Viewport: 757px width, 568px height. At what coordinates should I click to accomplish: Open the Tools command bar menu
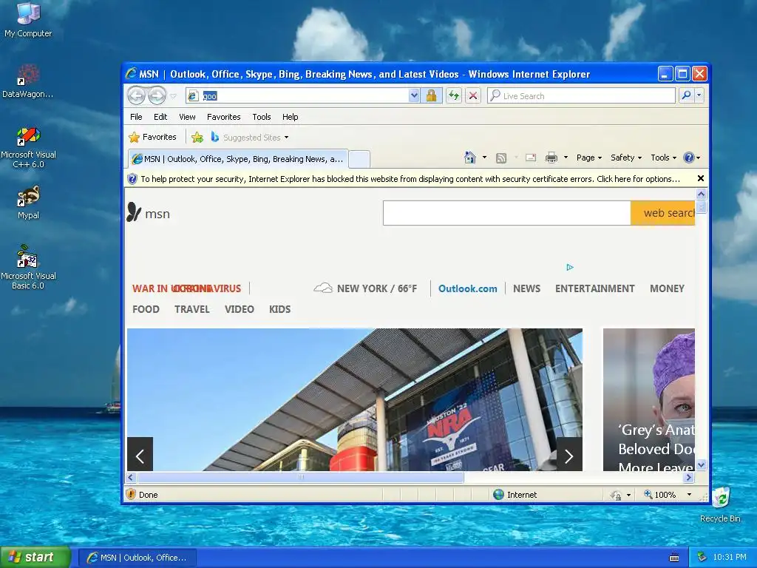click(663, 158)
